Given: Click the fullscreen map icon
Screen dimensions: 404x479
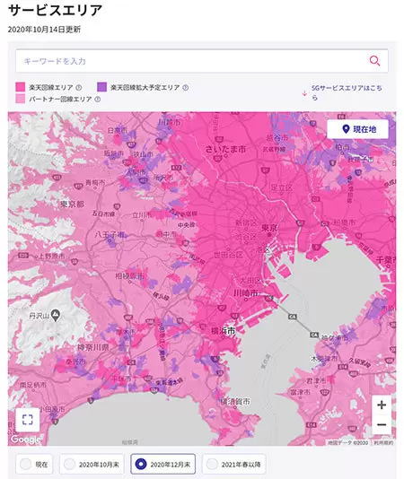Looking at the screenshot, I should click(28, 420).
